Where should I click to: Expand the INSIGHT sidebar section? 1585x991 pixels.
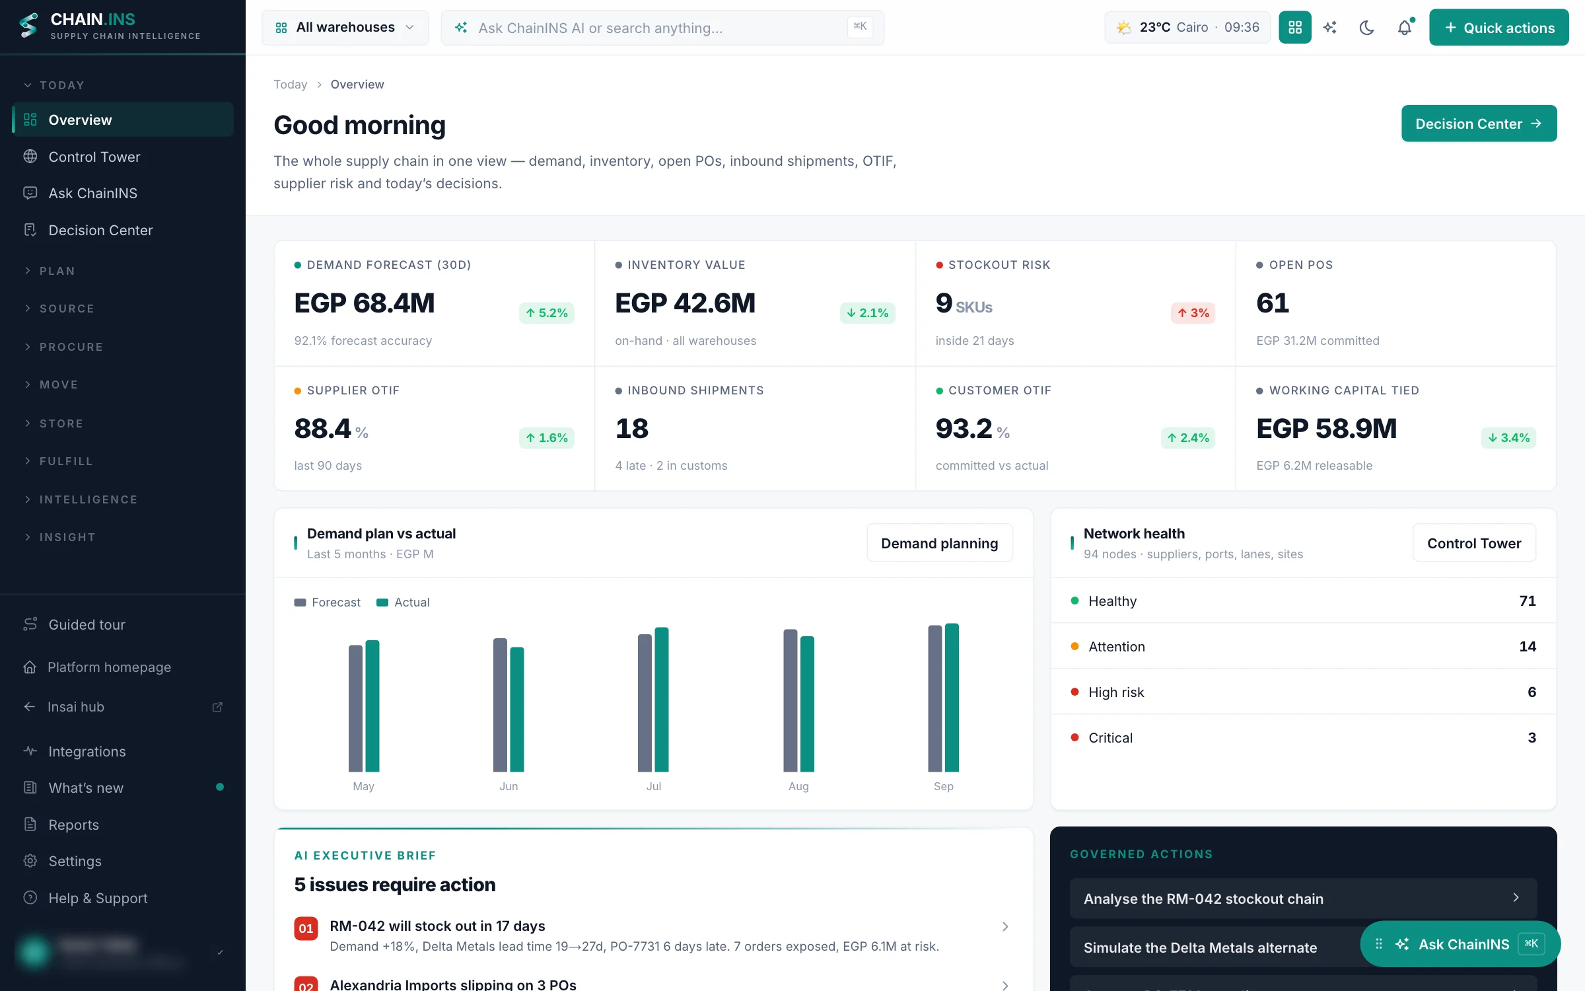60,537
